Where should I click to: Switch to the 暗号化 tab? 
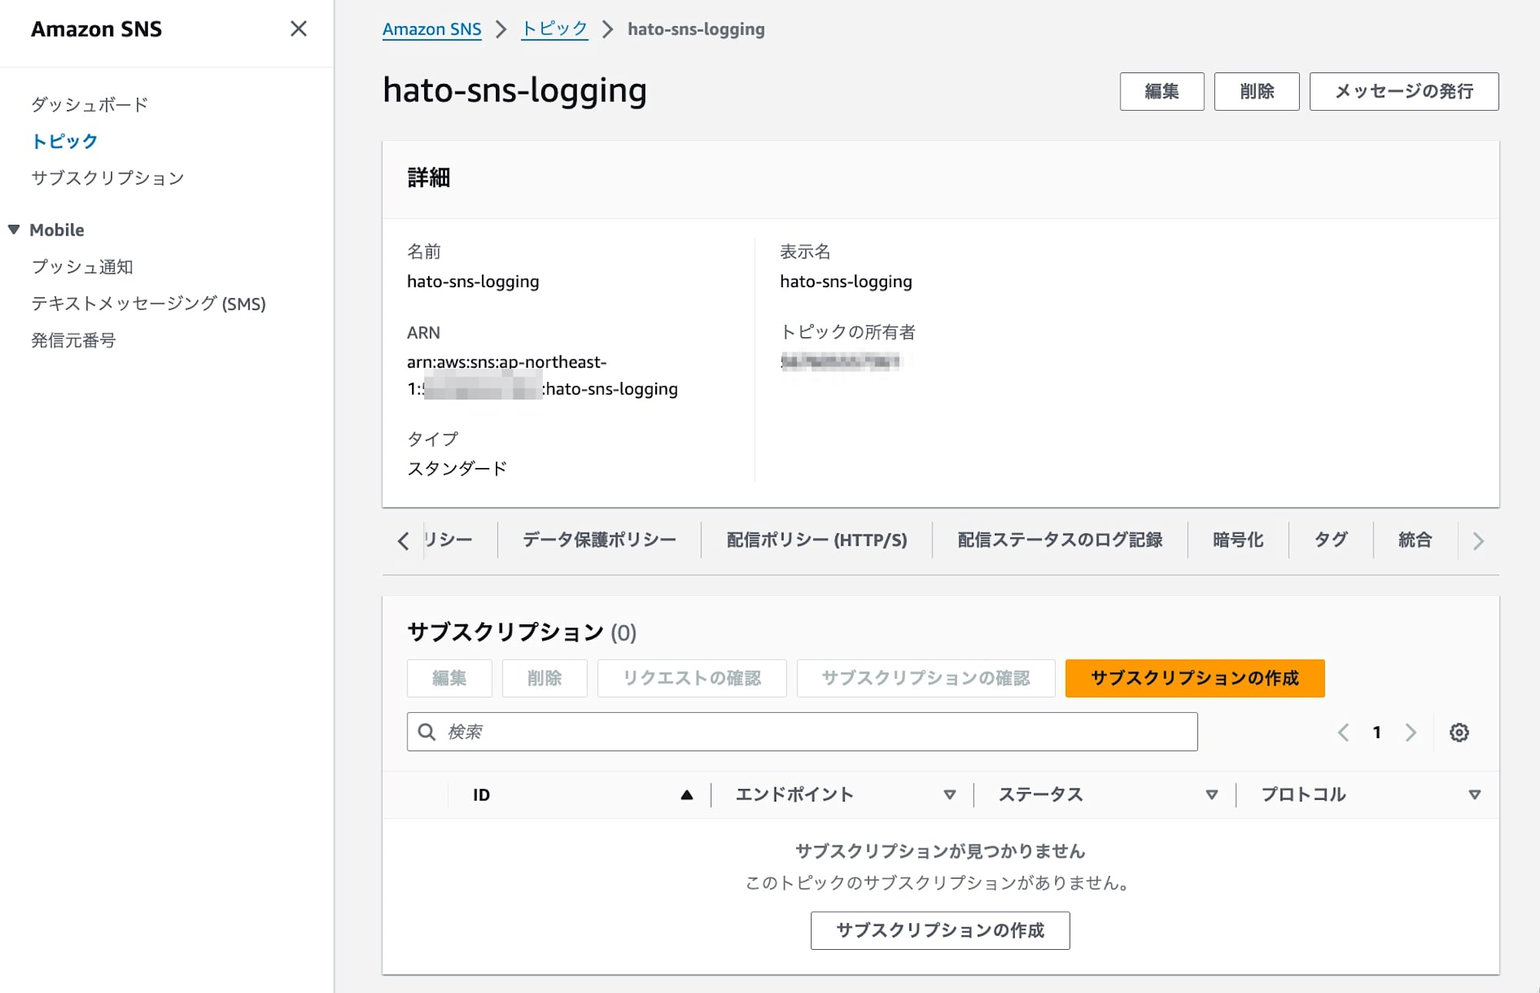[1238, 540]
